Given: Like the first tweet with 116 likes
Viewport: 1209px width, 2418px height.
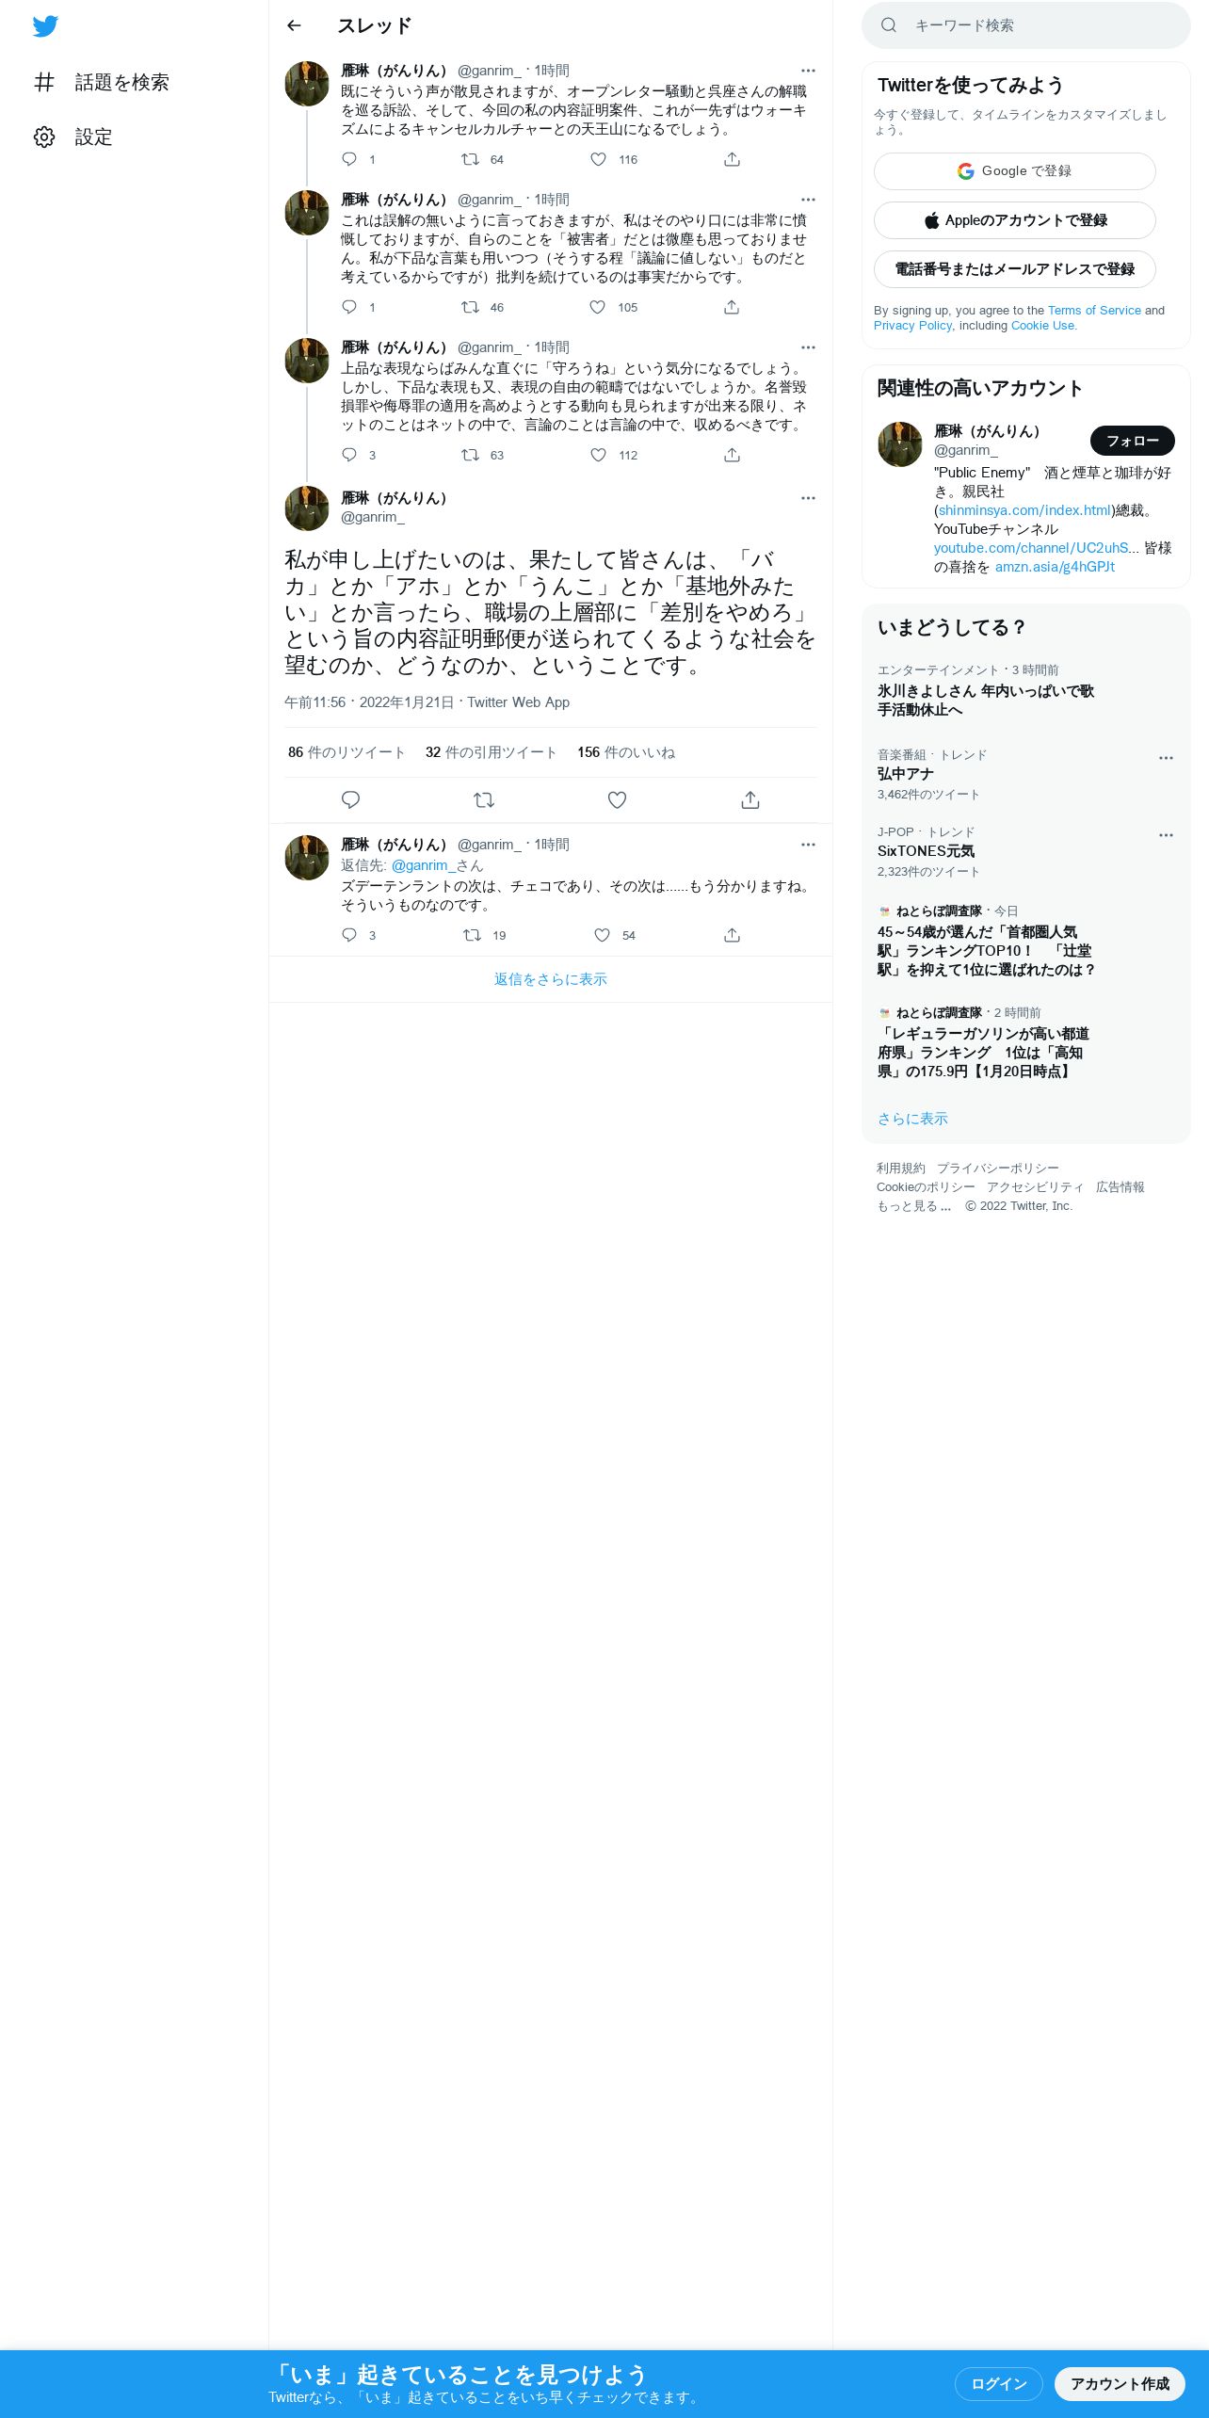Looking at the screenshot, I should coord(599,159).
